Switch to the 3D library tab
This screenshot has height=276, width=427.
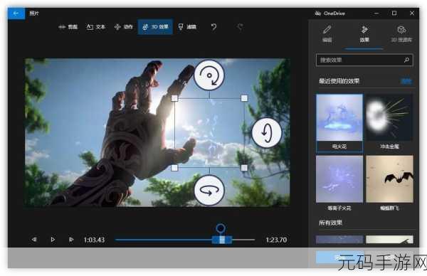pyautogui.click(x=401, y=33)
